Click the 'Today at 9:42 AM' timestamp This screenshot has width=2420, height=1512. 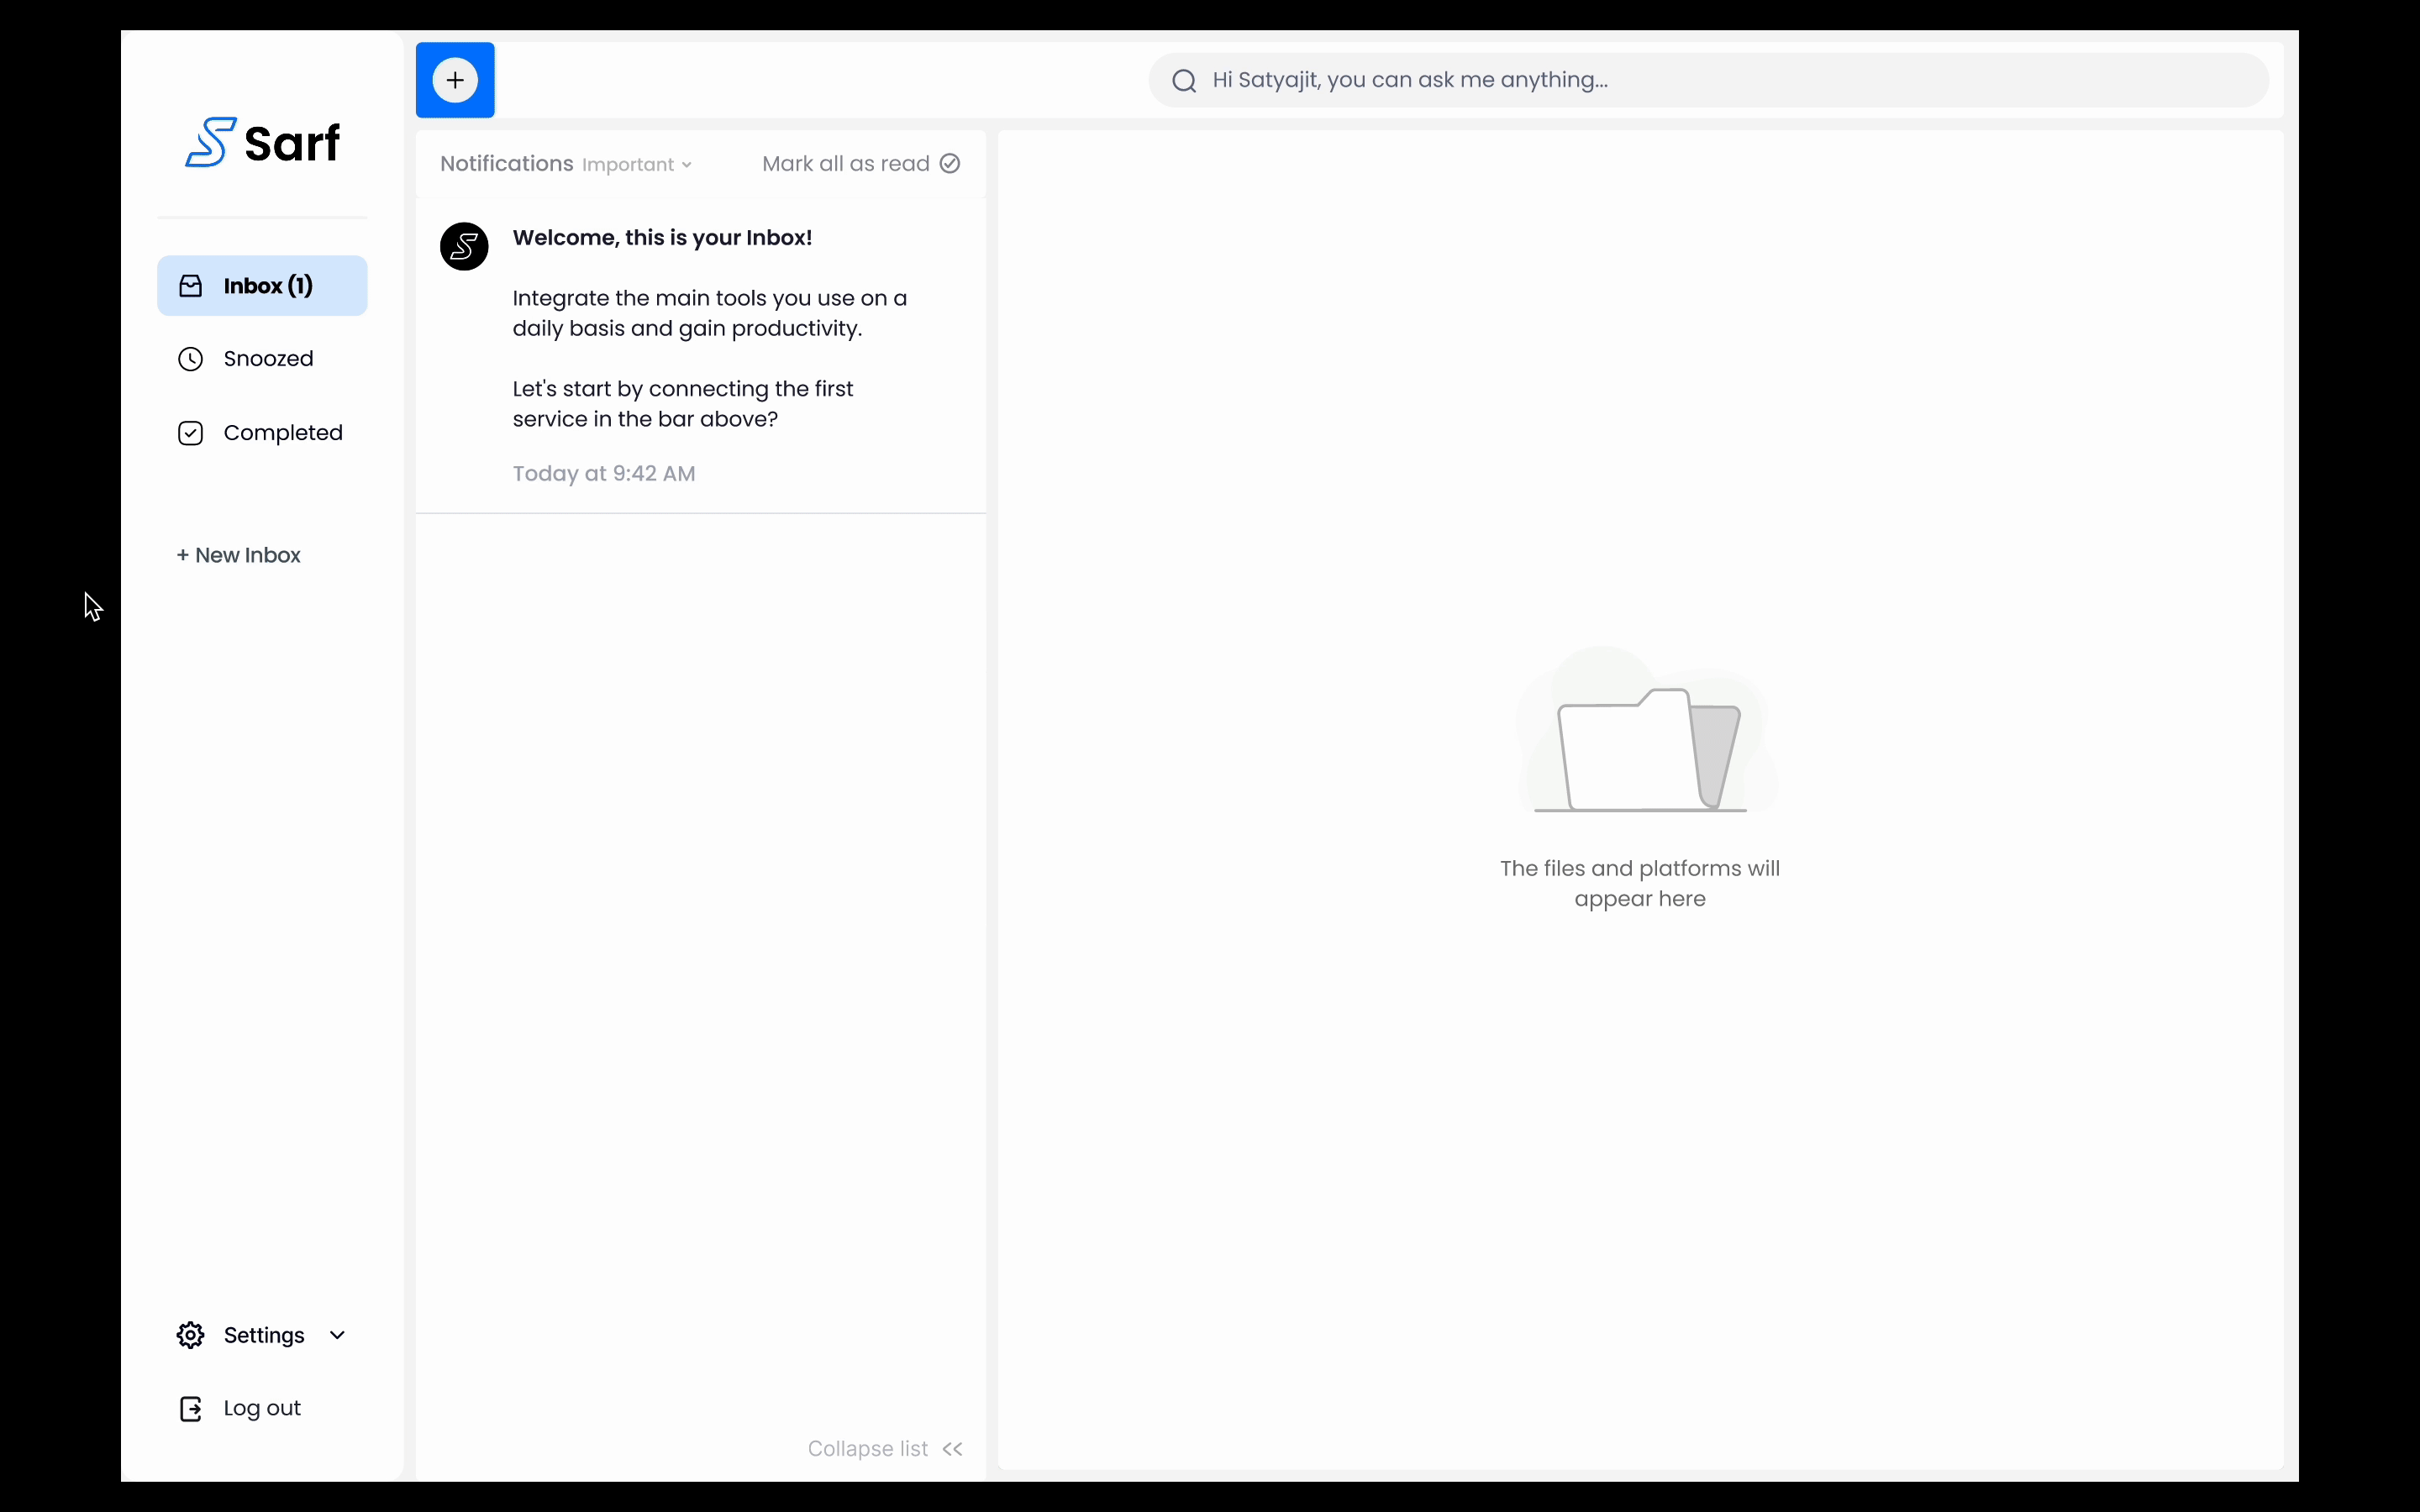604,474
